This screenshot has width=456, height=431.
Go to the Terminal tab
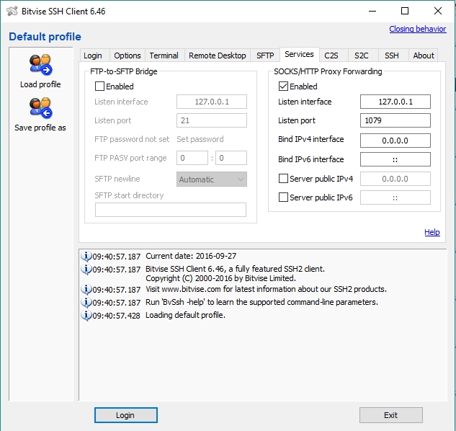coord(164,55)
